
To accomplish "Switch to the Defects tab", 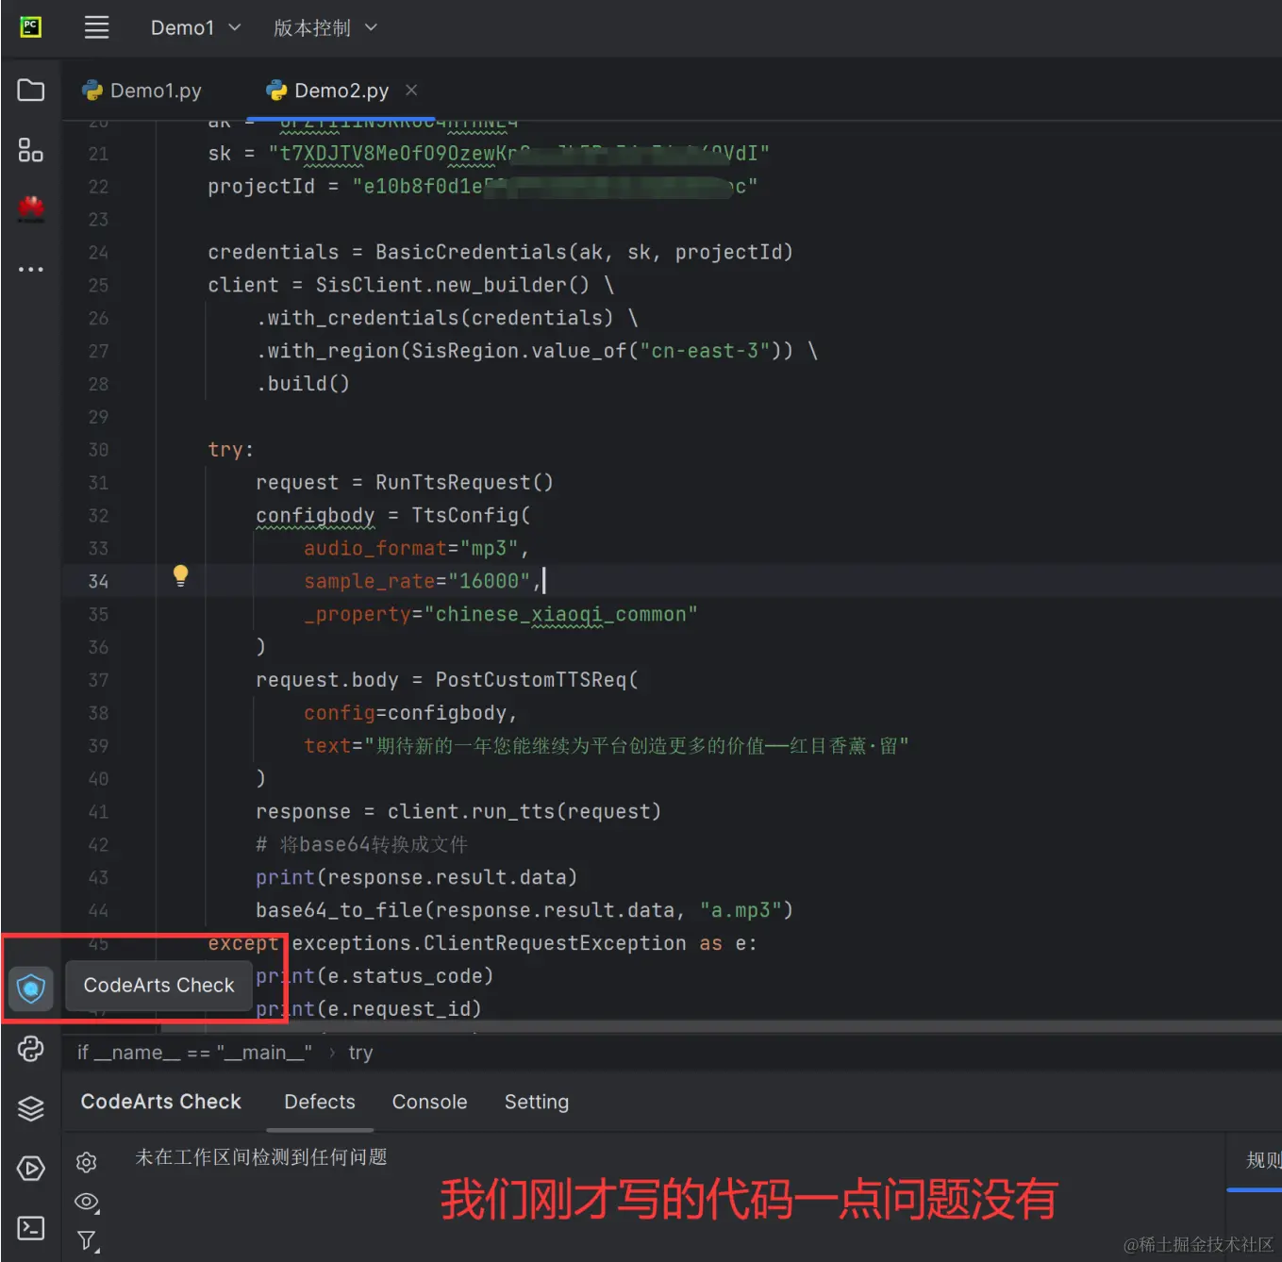I will 320,1102.
